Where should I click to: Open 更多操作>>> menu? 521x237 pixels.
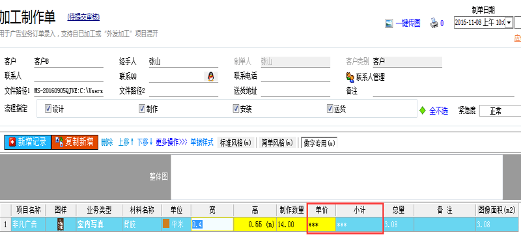(x=172, y=143)
